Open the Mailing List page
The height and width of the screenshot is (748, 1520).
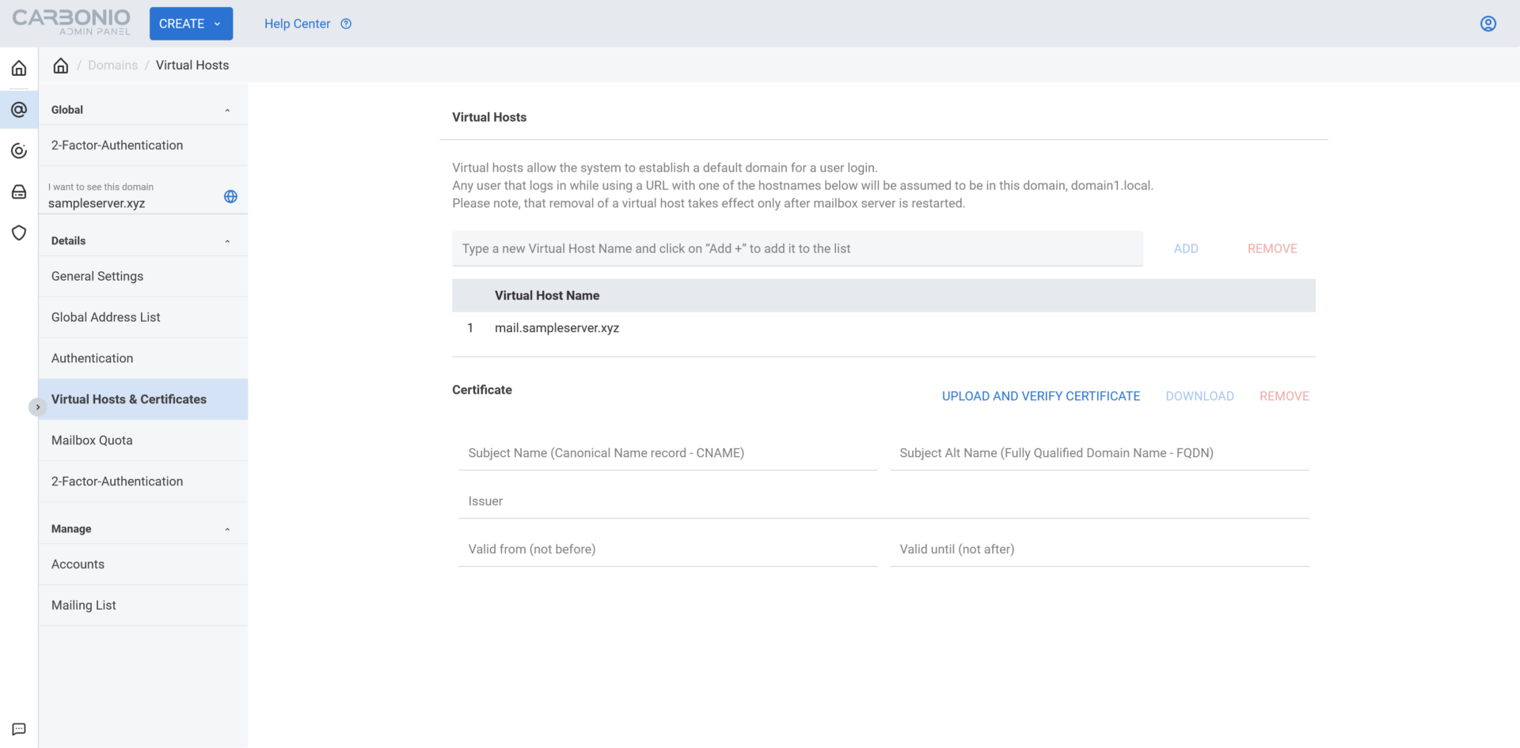click(83, 605)
